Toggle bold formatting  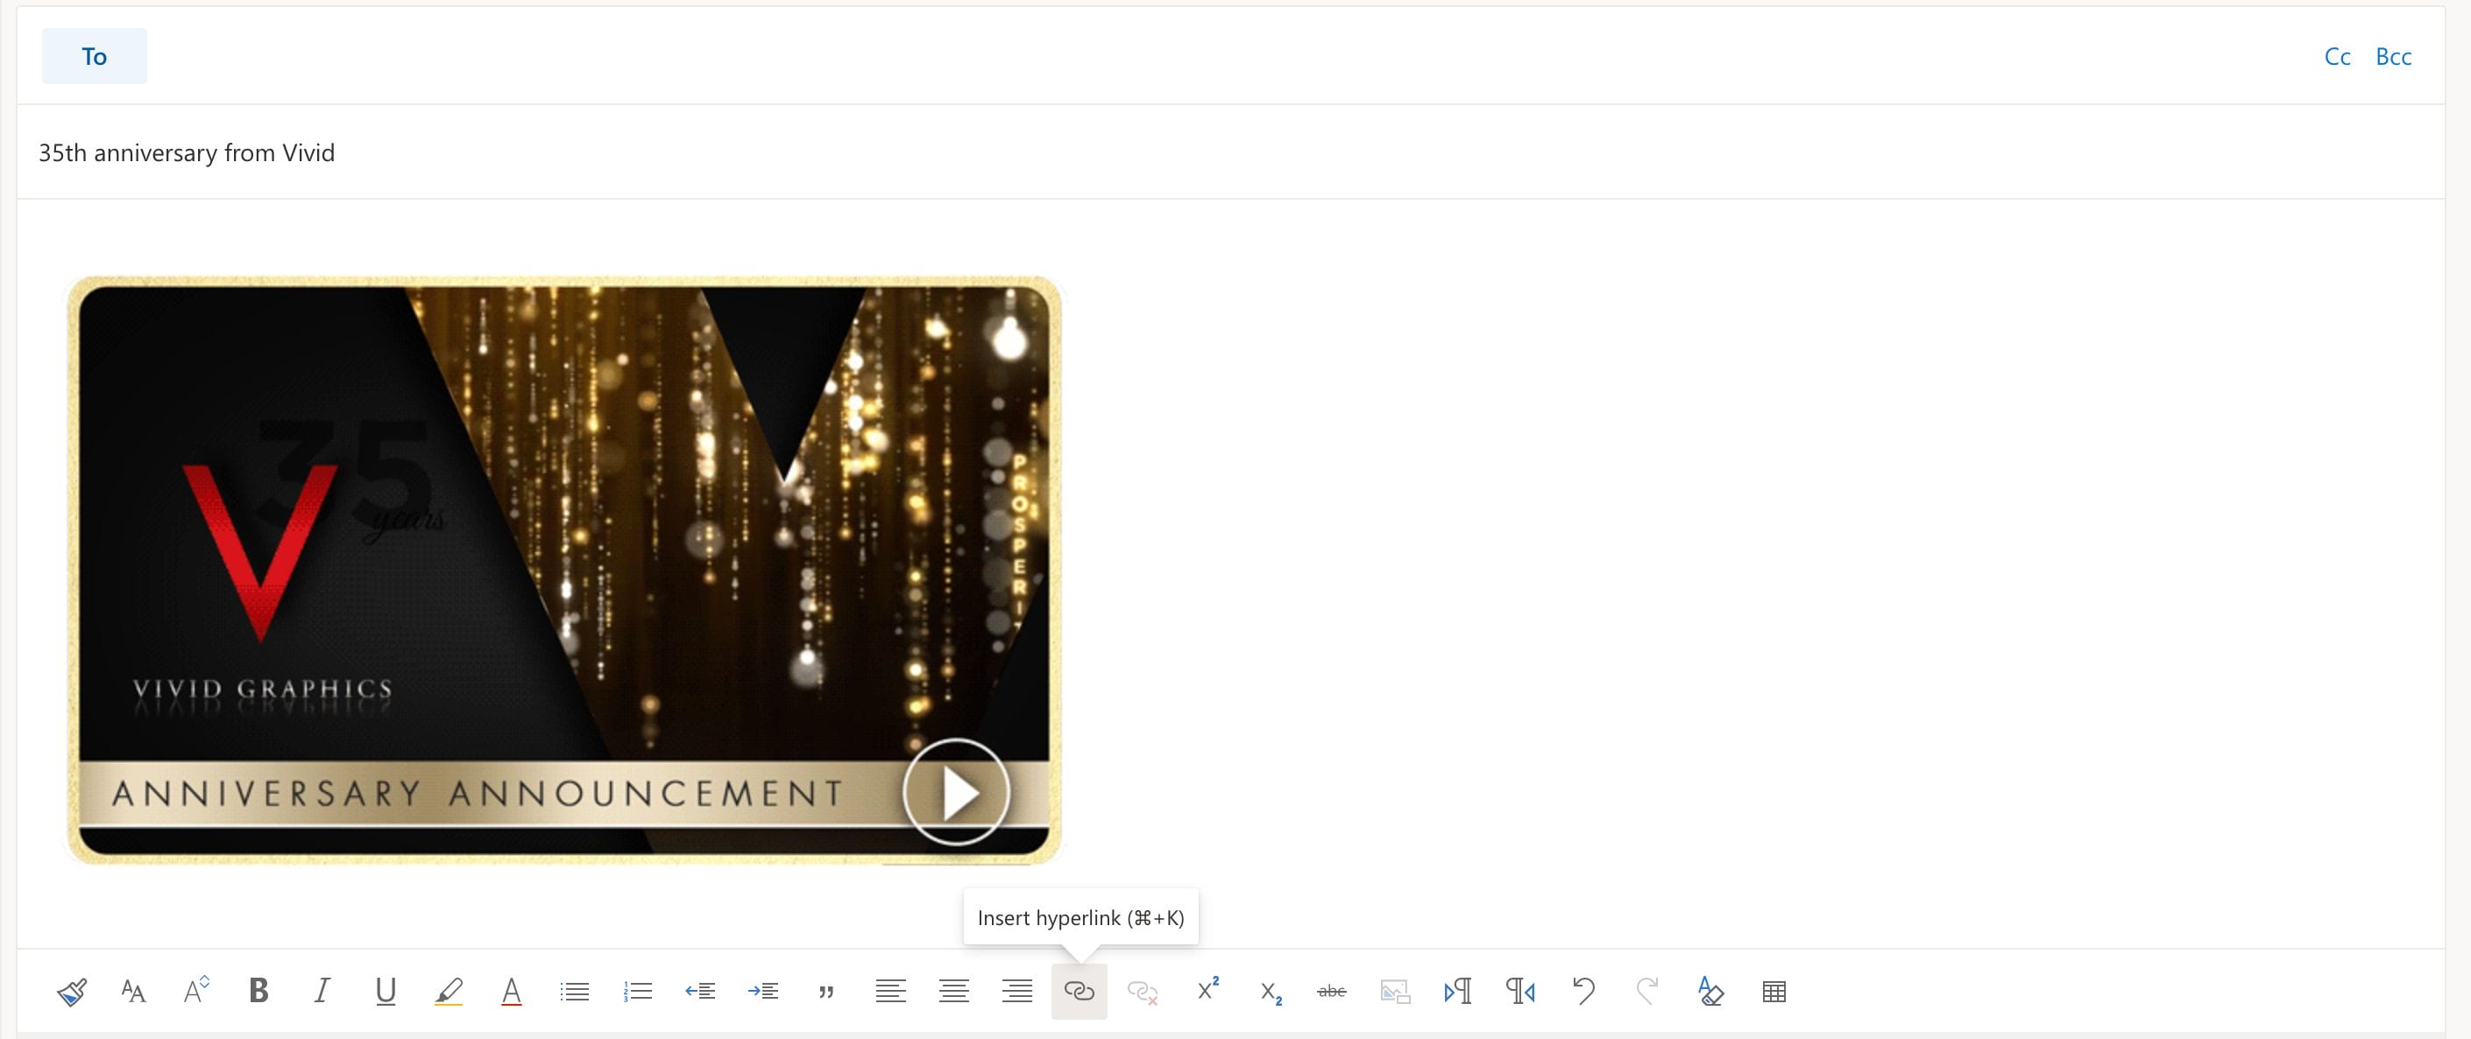[258, 991]
